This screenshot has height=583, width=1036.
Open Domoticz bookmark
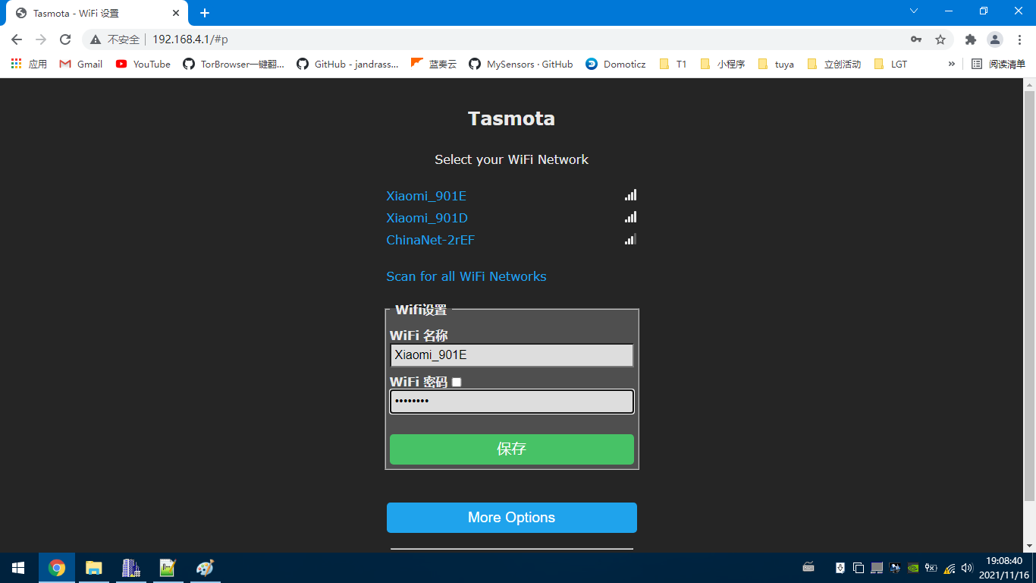tap(616, 64)
